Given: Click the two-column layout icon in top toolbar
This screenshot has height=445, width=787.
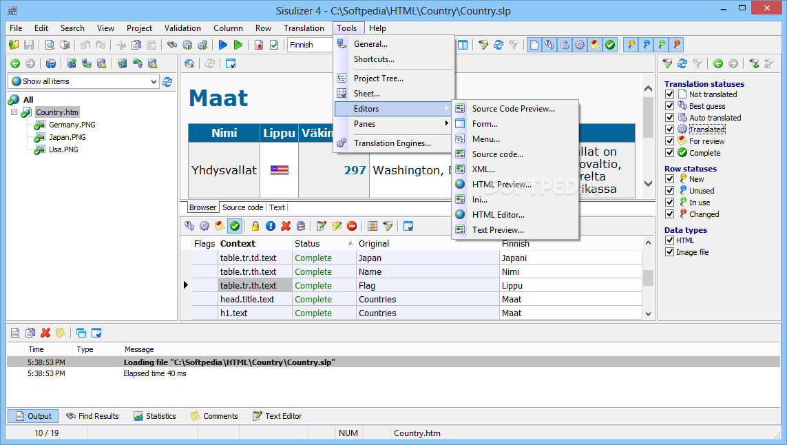Looking at the screenshot, I should 462,45.
